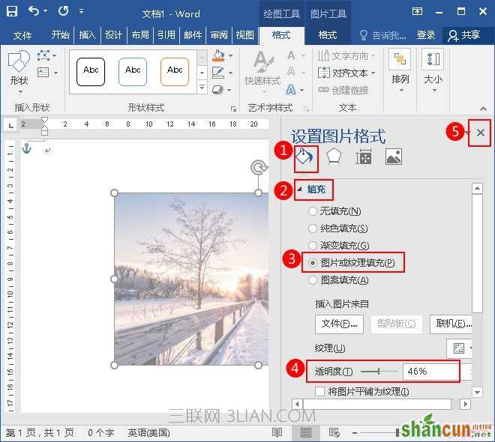Image resolution: width=495 pixels, height=442 pixels.
Task: Expand the 形状 shapes dropdown
Action: 19,73
